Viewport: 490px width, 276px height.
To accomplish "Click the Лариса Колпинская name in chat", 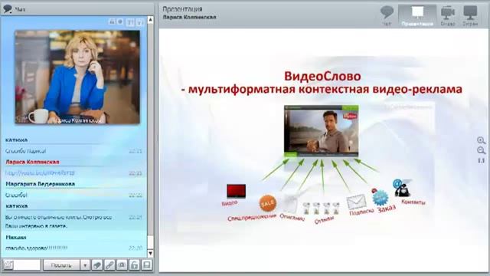I will tap(32, 162).
